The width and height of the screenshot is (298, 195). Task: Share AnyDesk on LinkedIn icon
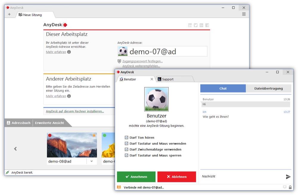point(190,25)
